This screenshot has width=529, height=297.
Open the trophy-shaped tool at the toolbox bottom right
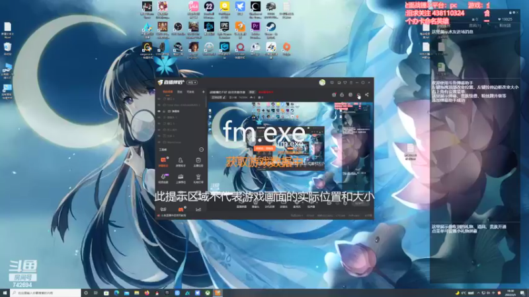pos(198,178)
